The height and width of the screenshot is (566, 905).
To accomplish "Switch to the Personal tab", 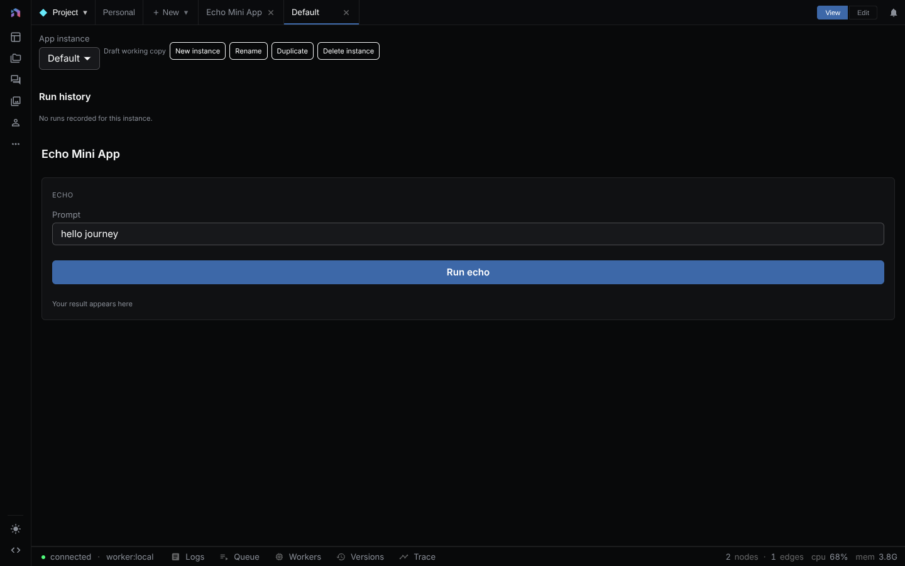I will (119, 13).
